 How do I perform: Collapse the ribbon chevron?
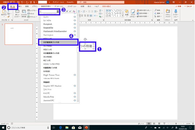[x=193, y=20]
